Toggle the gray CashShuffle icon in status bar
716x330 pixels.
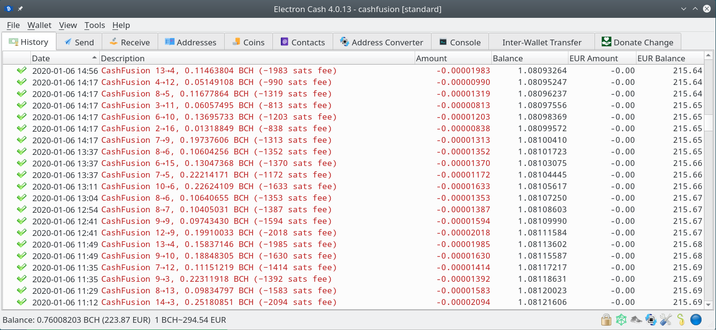[636, 319]
